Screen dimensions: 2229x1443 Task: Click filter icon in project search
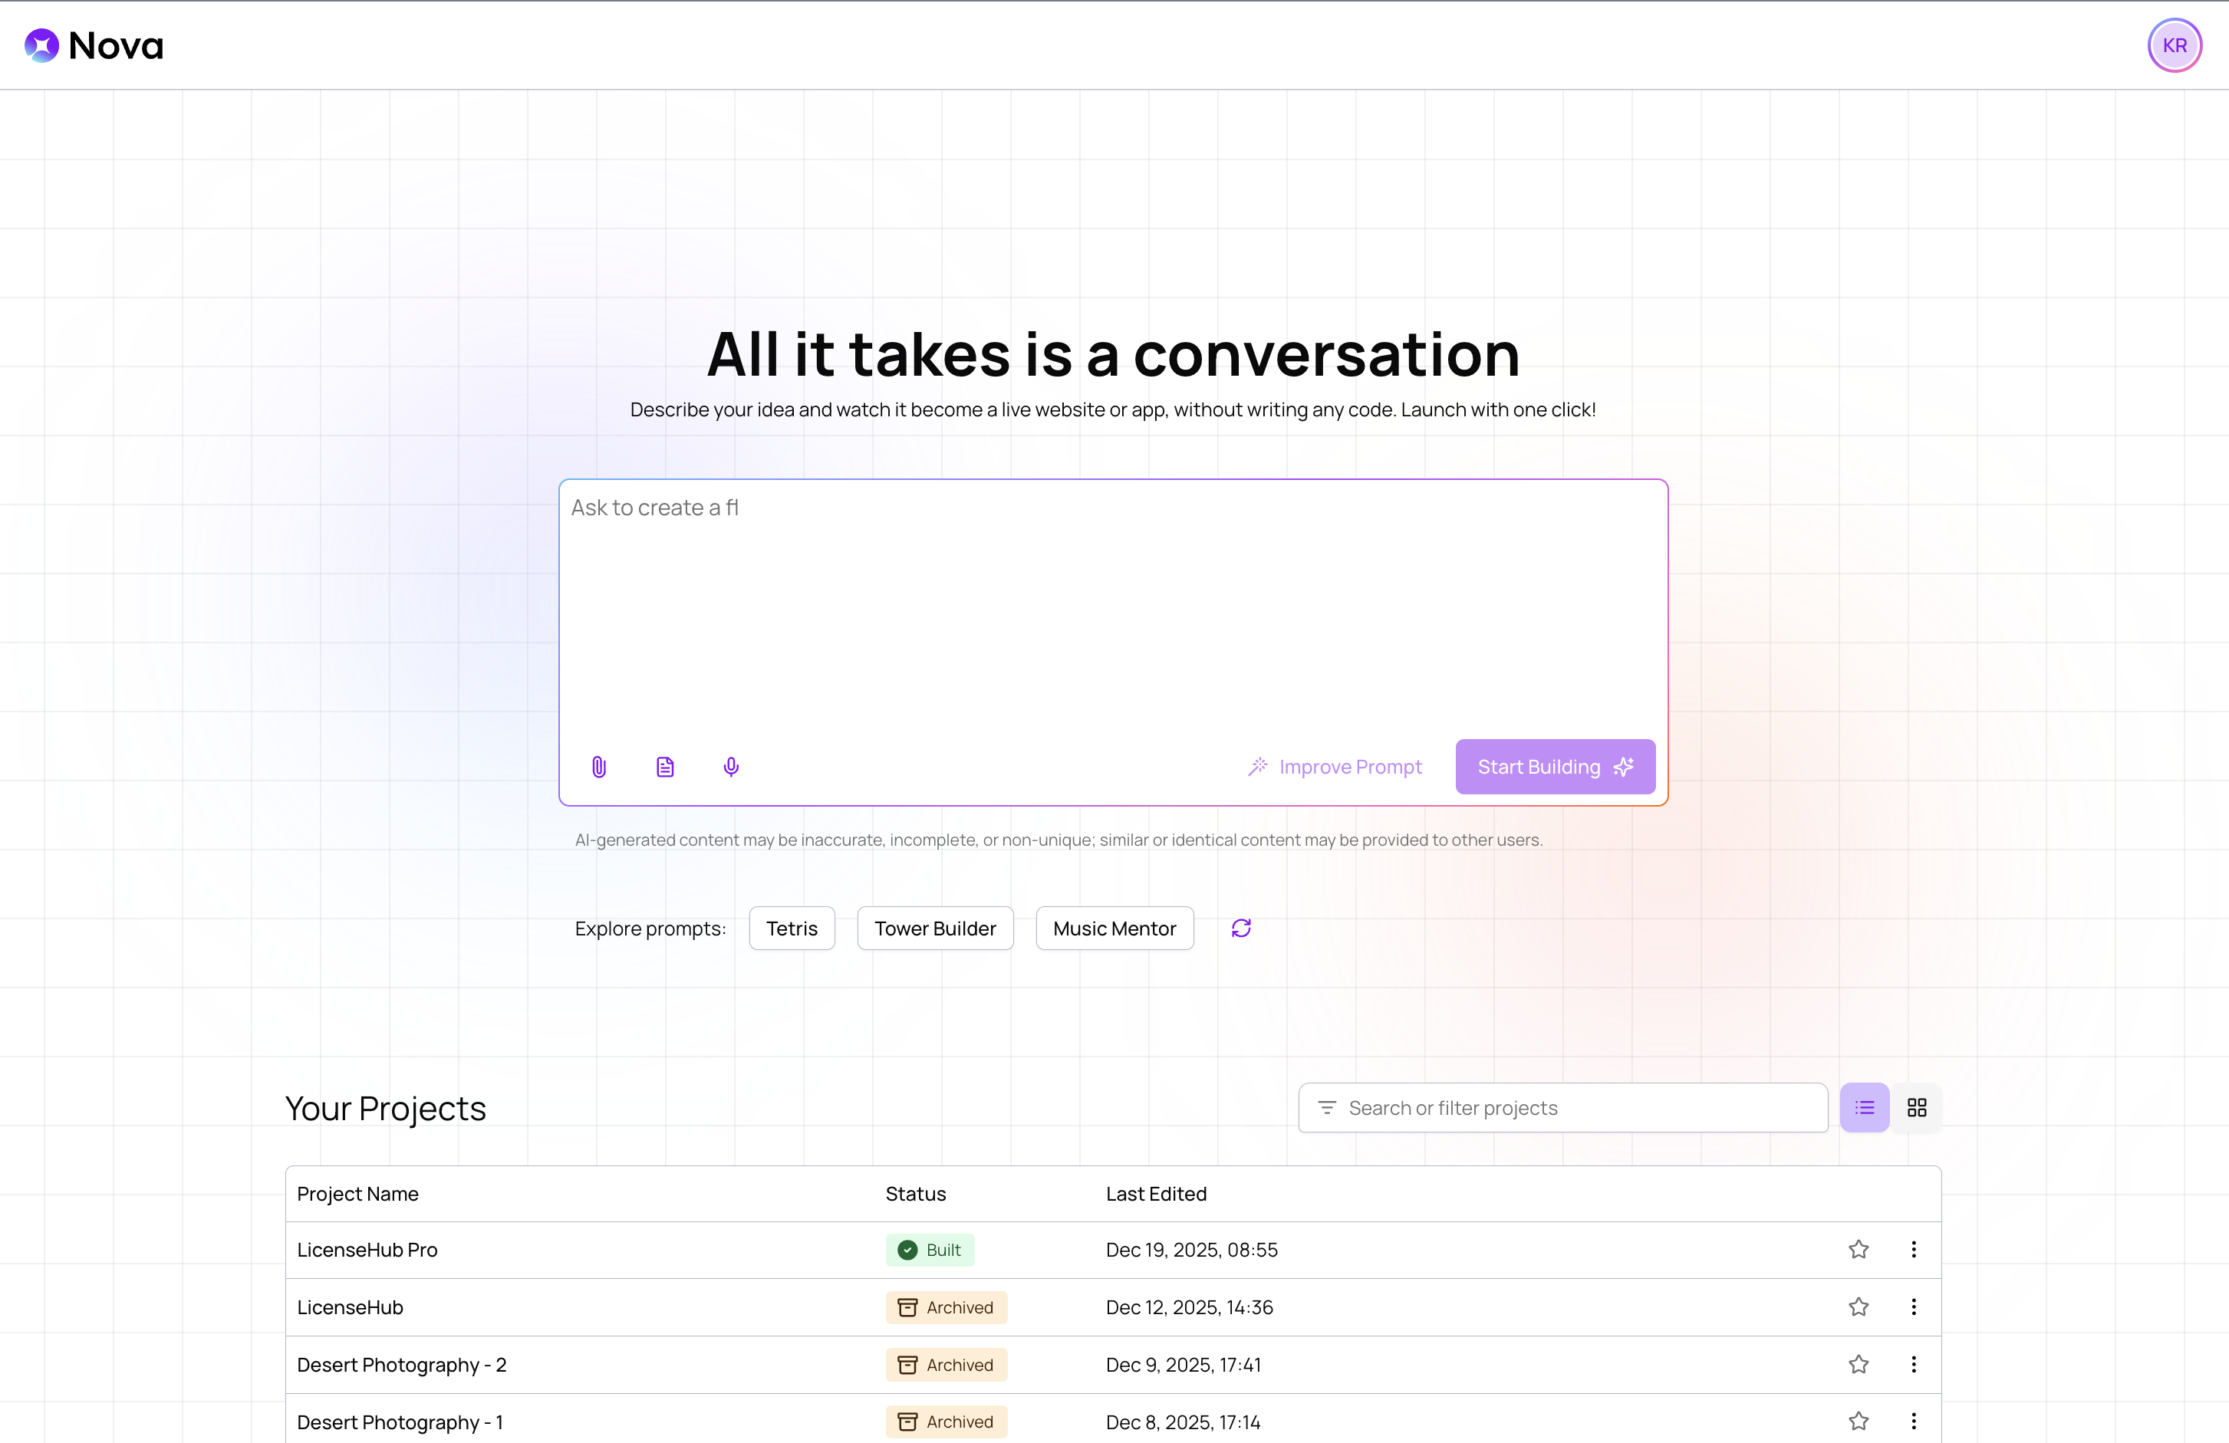tap(1326, 1108)
